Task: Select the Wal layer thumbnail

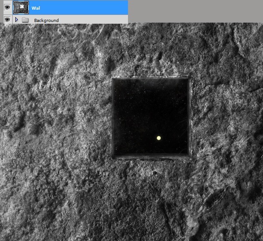Action: (x=21, y=7)
